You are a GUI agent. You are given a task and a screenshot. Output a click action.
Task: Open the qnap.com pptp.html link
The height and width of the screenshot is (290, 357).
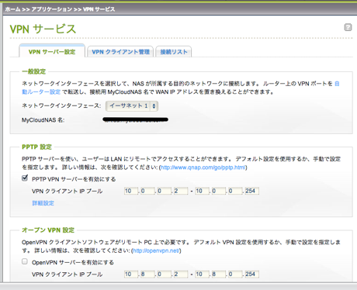tap(203, 167)
